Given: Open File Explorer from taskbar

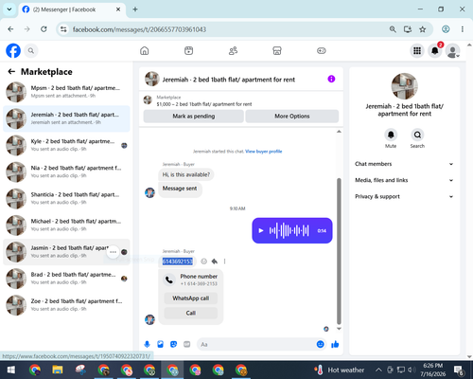Looking at the screenshot, I should [x=58, y=370].
